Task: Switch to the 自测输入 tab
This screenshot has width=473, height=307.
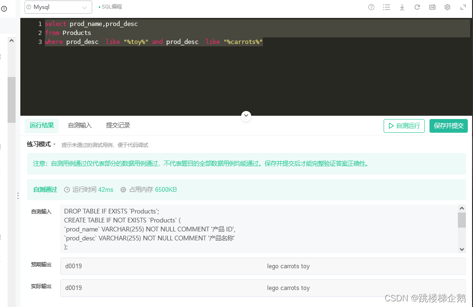Action: pyautogui.click(x=80, y=125)
